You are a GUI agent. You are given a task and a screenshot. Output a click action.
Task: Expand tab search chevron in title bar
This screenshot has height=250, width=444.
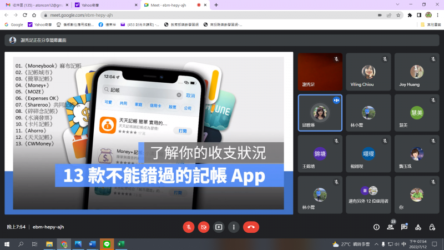pos(397,4)
